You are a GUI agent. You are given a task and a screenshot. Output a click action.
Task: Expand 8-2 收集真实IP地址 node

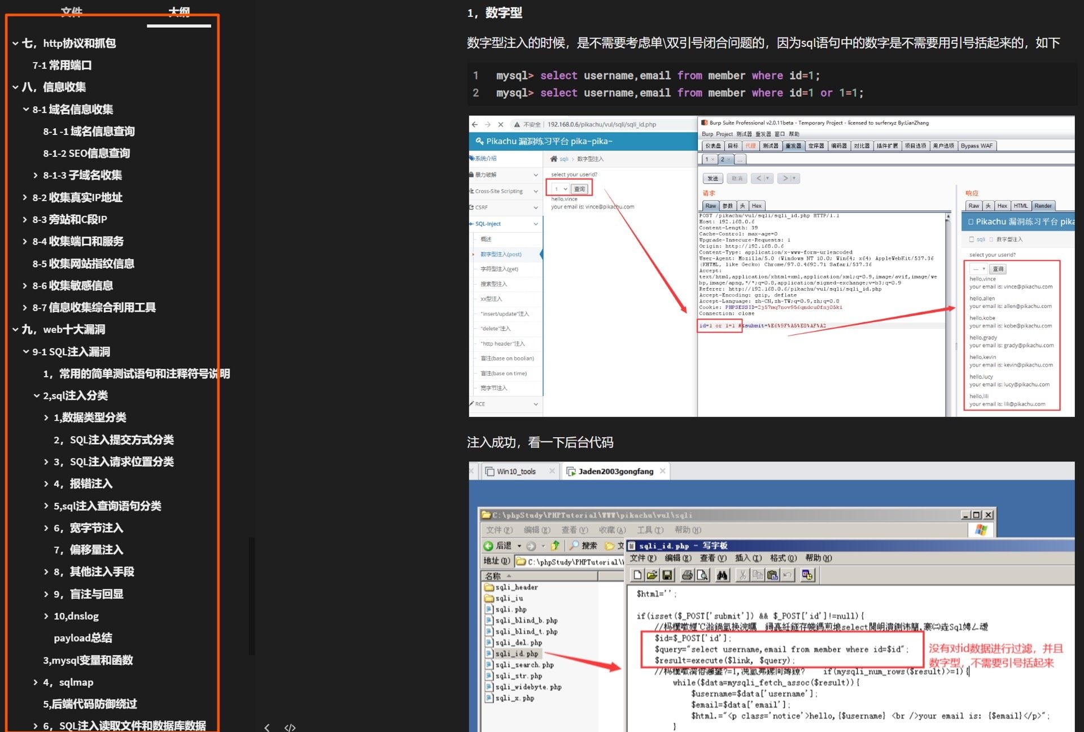click(25, 198)
